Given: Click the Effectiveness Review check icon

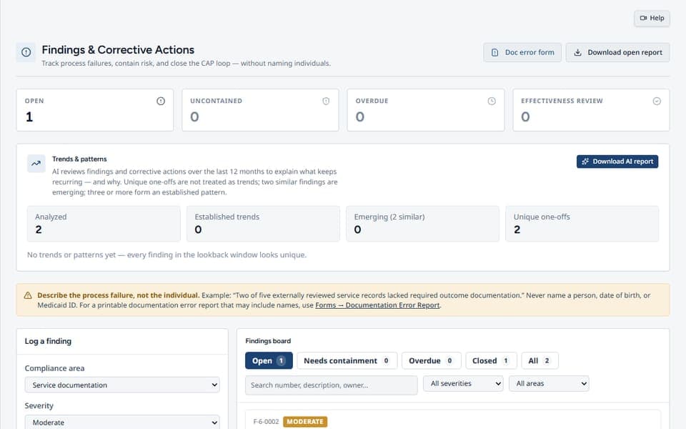Looking at the screenshot, I should 657,101.
